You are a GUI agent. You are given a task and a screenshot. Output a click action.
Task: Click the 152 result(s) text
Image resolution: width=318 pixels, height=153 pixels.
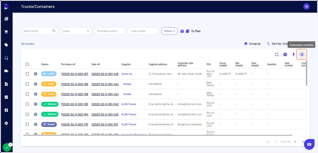point(28,44)
